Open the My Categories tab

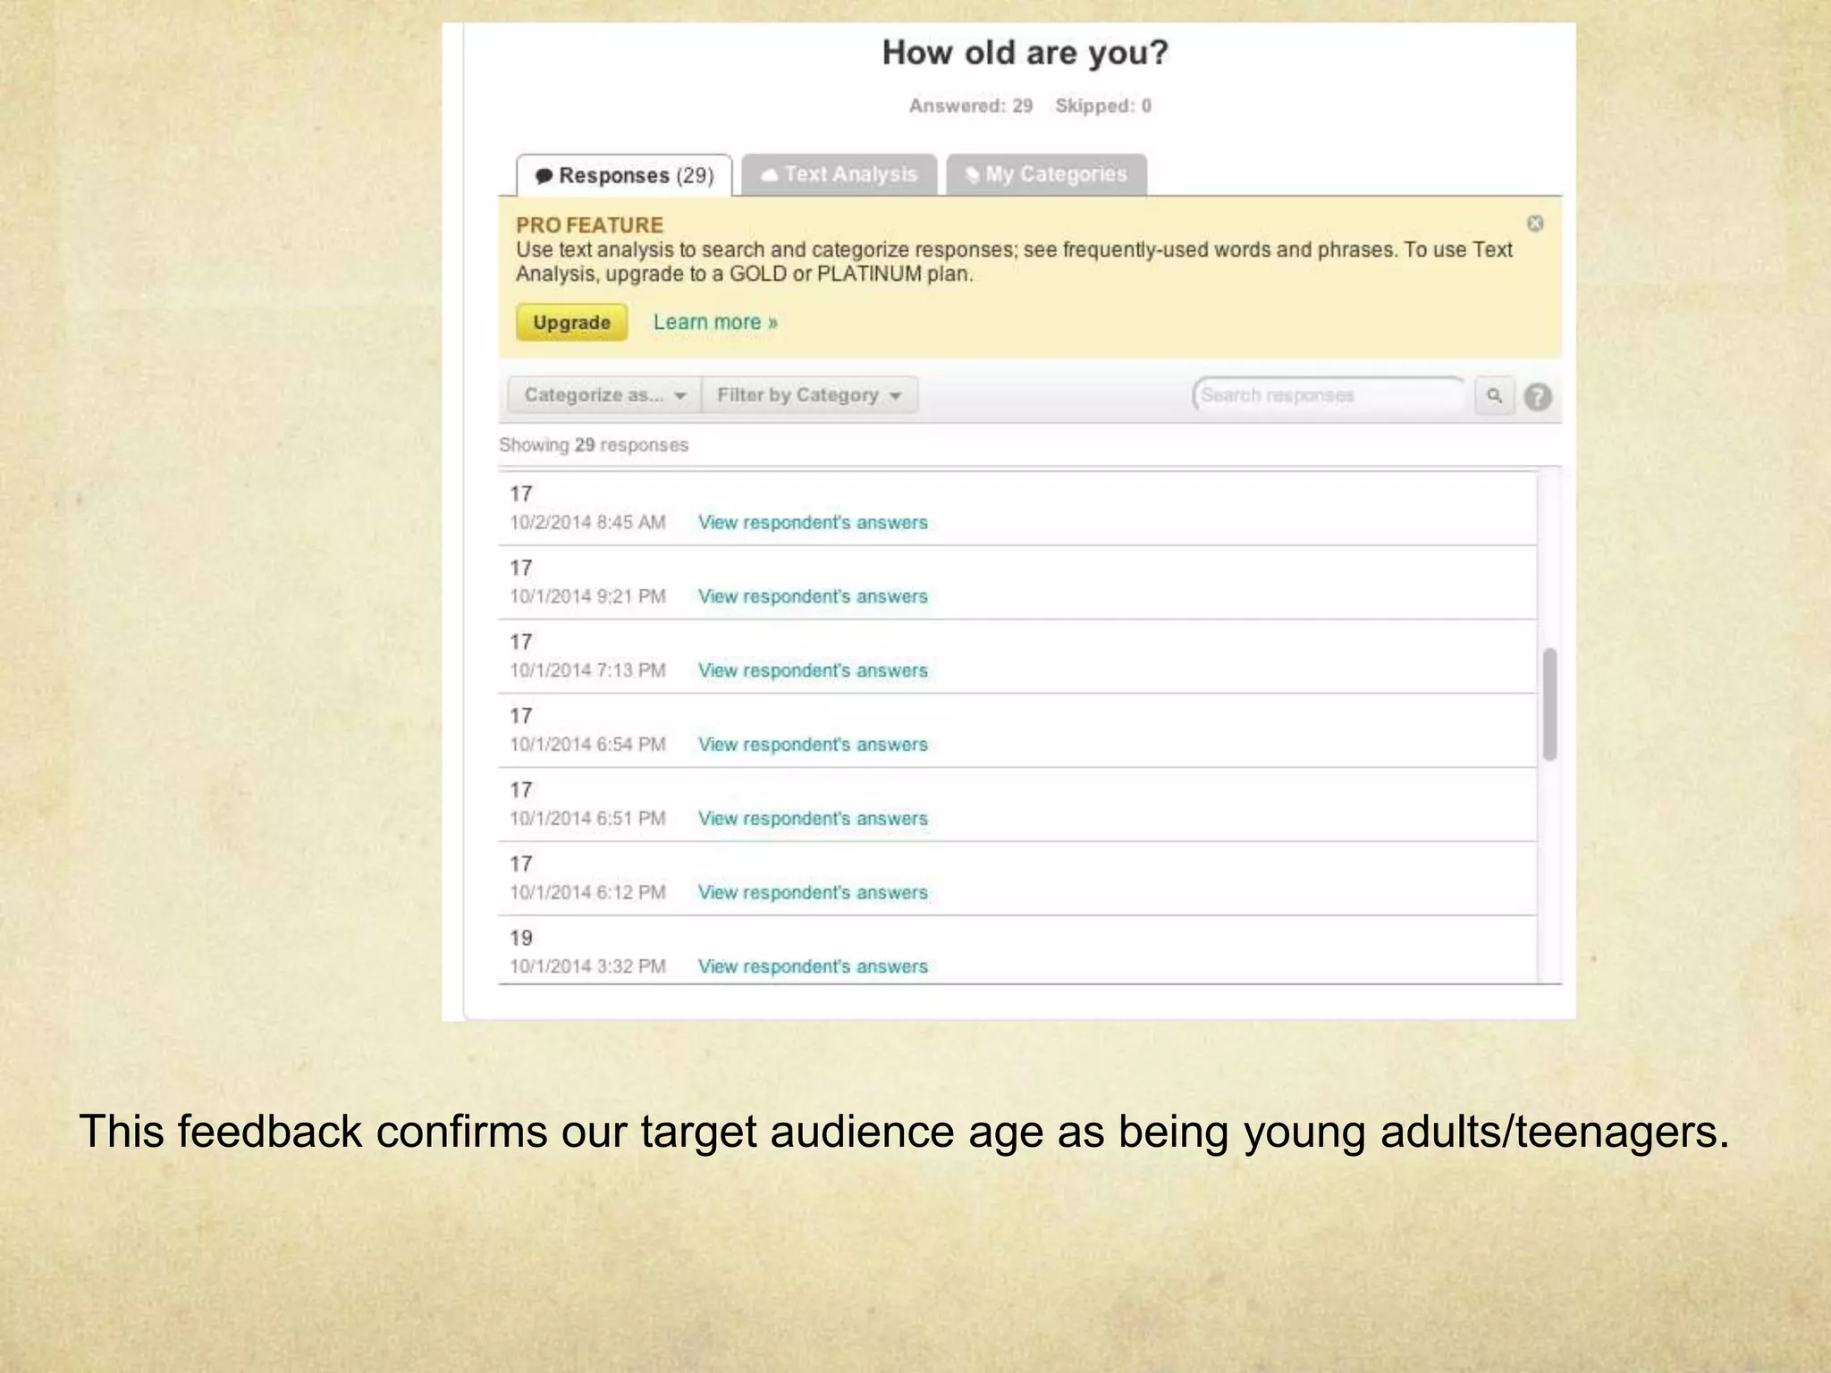1046,174
